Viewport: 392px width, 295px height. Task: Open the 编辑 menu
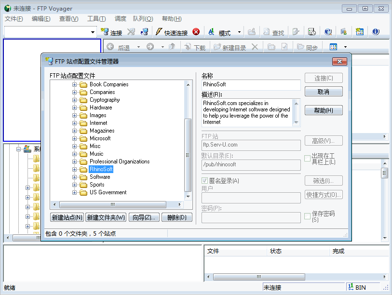(41, 19)
